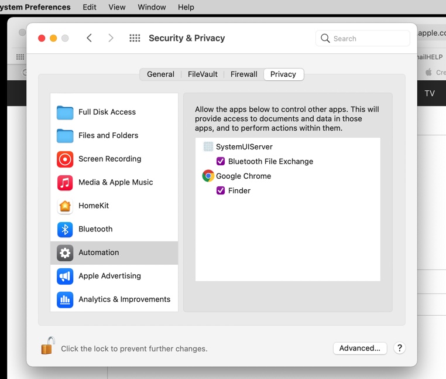Select Full Disk Access in sidebar
This screenshot has width=446, height=379.
(114, 112)
